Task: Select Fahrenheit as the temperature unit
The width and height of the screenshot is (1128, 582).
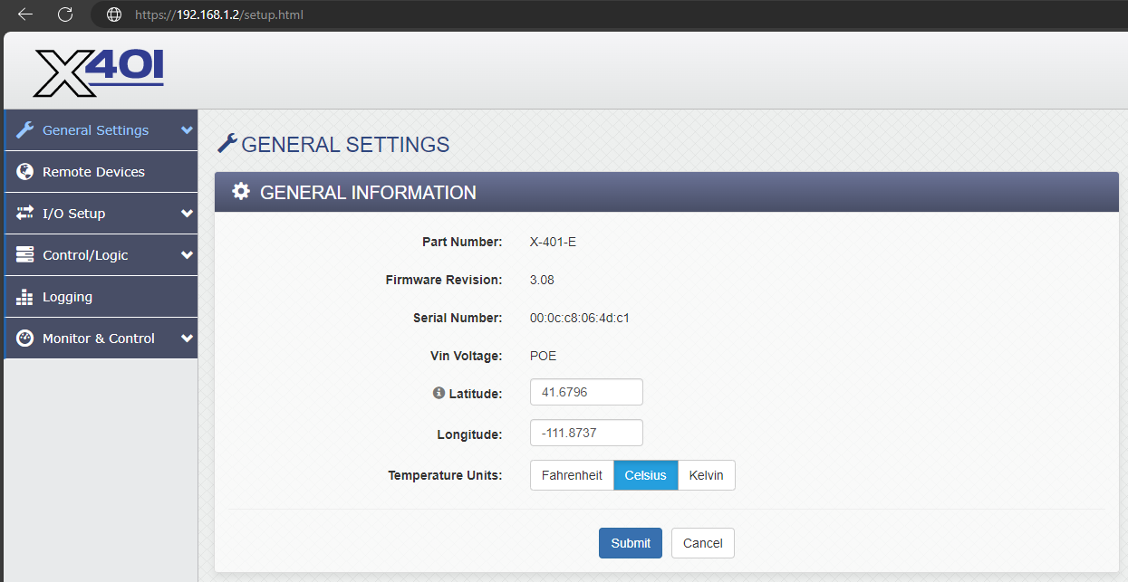Action: pos(572,474)
